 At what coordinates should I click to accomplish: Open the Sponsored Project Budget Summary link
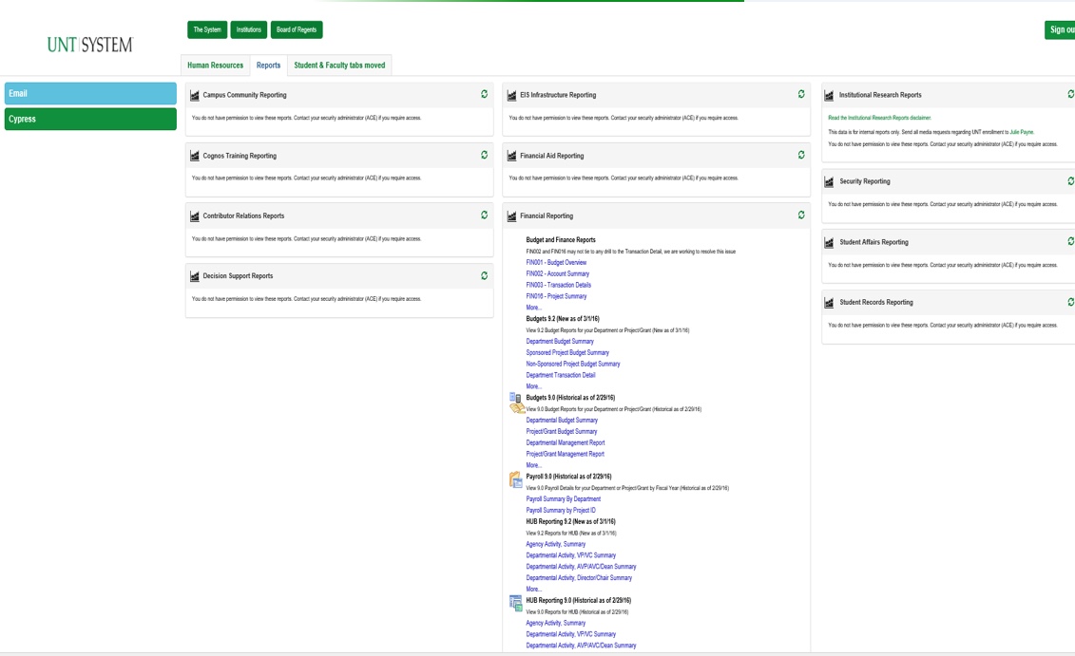567,352
